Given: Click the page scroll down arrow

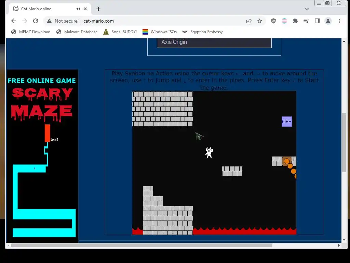Looking at the screenshot, I should (344, 240).
